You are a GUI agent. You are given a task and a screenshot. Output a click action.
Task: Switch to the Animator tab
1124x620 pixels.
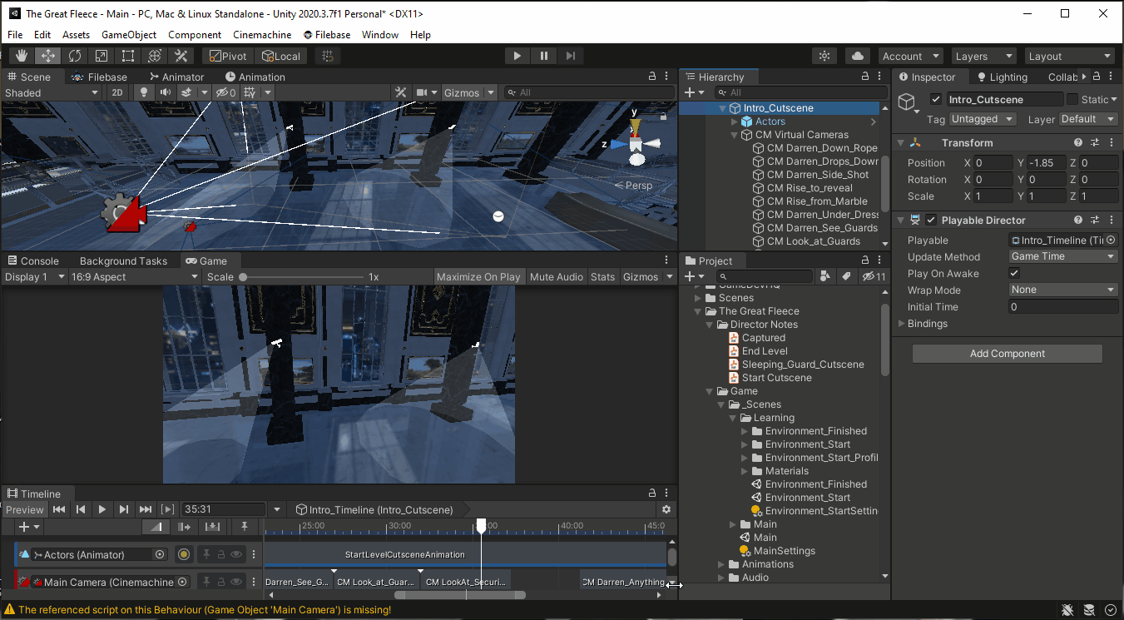[x=176, y=77]
